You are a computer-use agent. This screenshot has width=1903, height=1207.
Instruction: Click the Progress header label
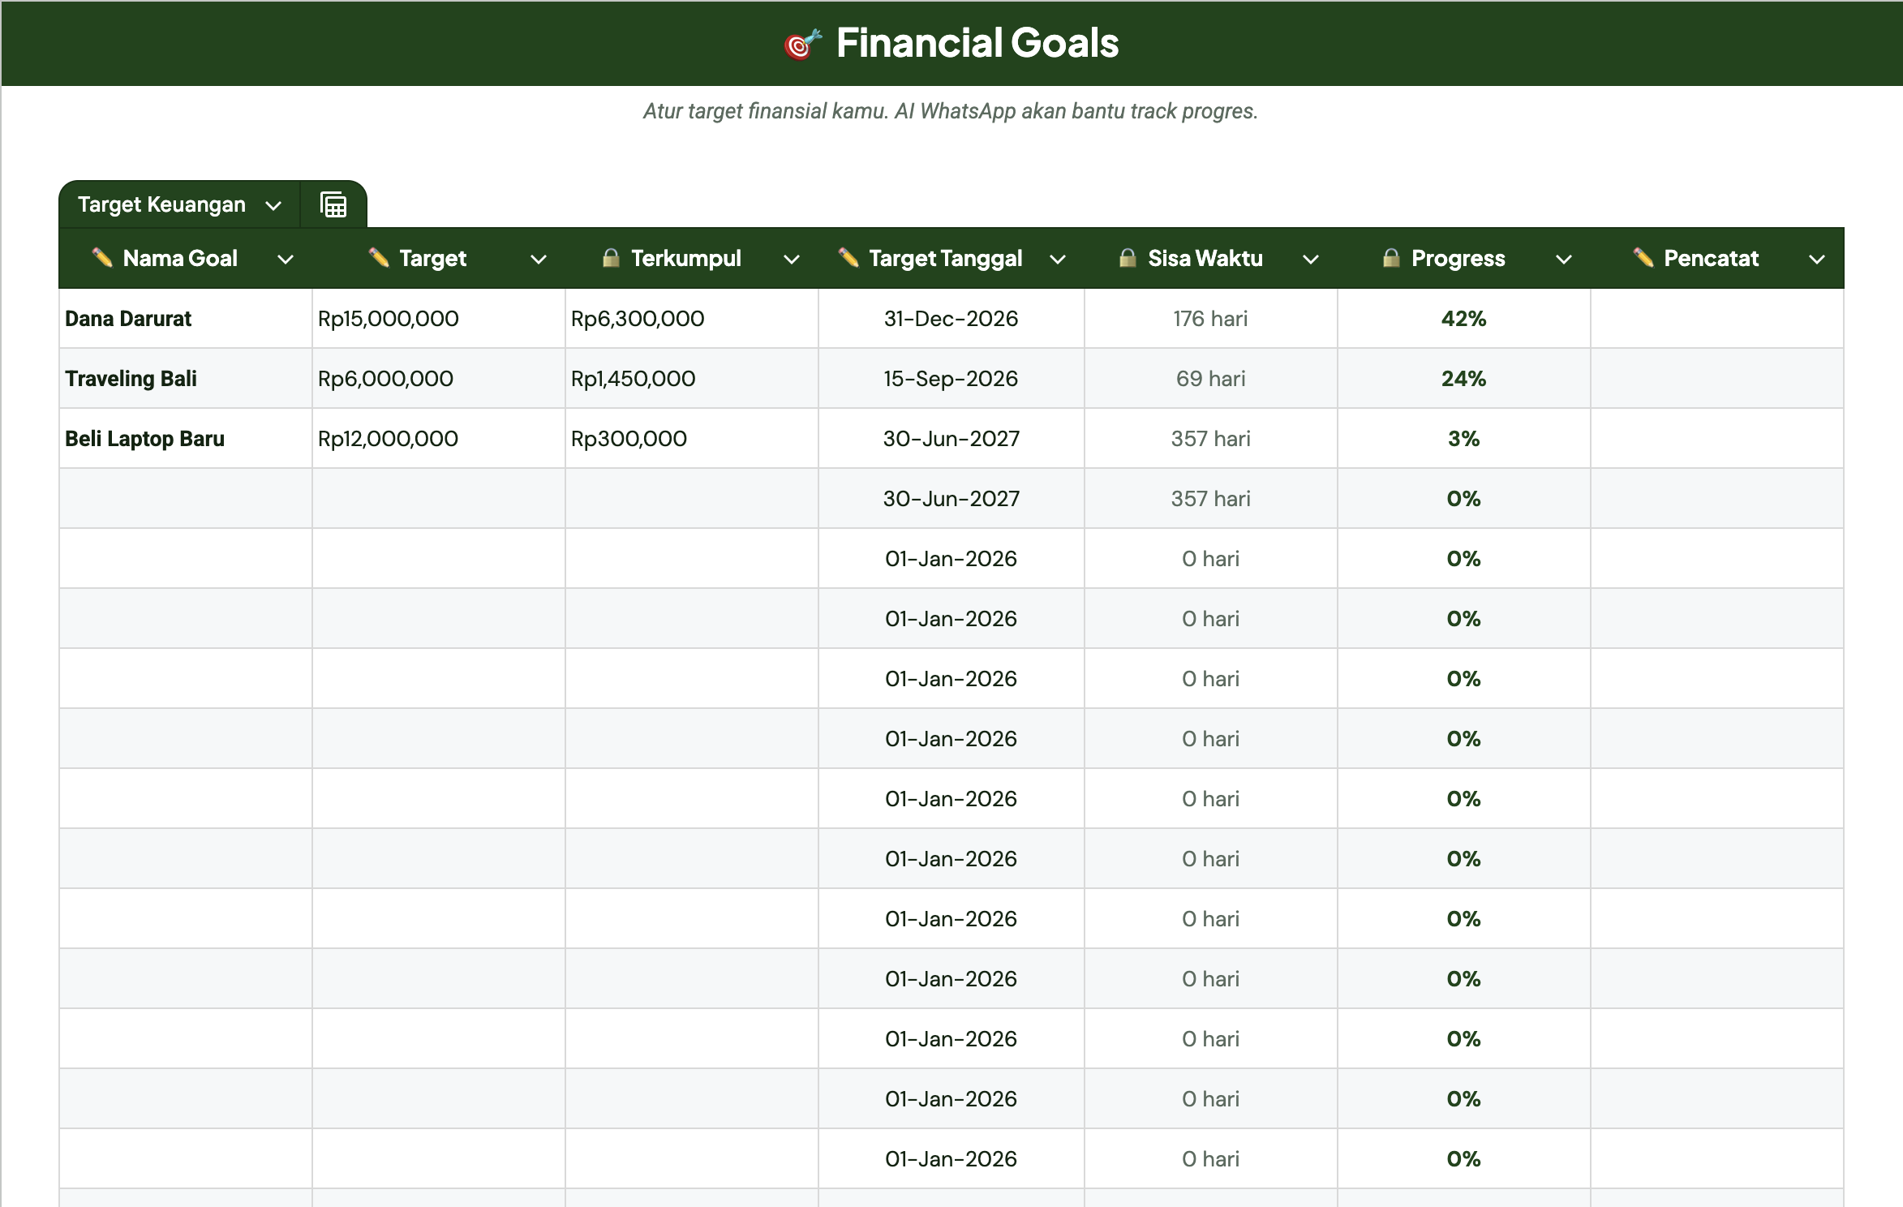click(1458, 258)
